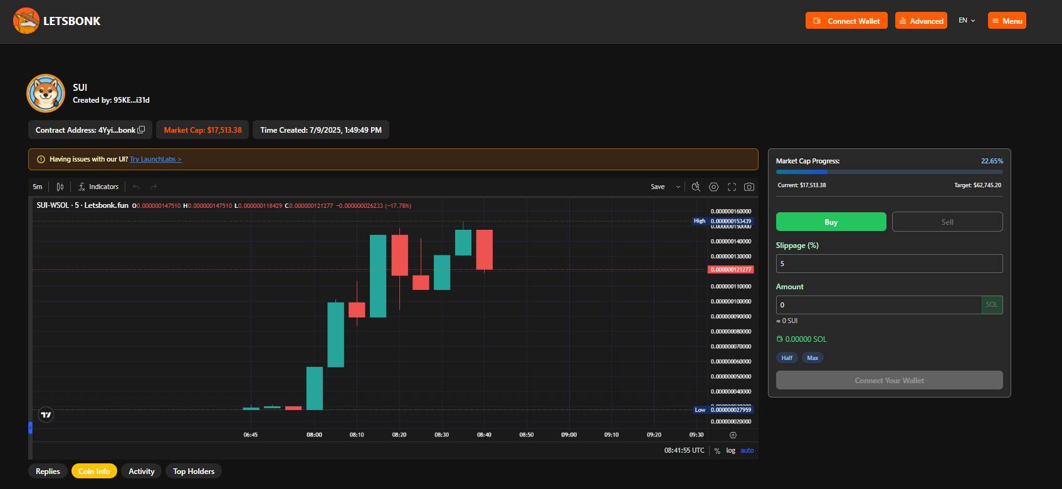Click the Market Cap Progress bar
Viewport: 1062px width, 489px height.
(890, 172)
